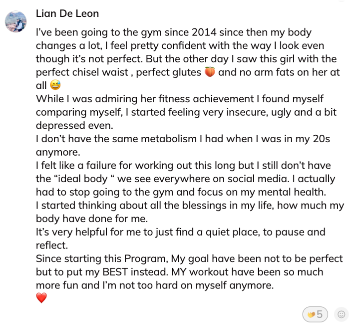This screenshot has width=355, height=327.
Task: Open Lian De Leon's profile name link
Action: click(x=67, y=13)
